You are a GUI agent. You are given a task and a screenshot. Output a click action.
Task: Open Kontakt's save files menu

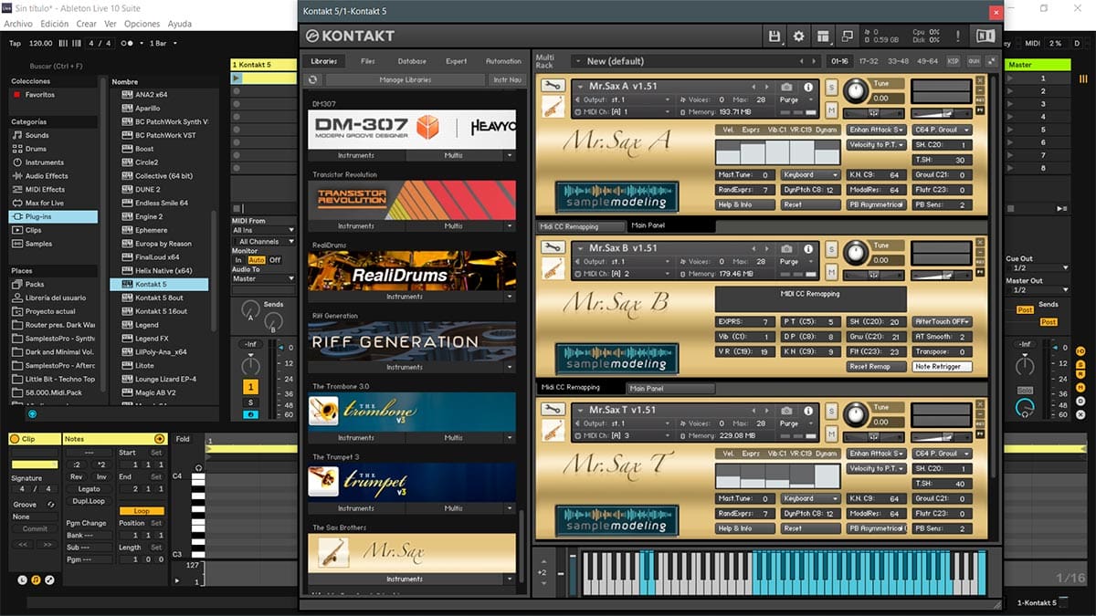(x=775, y=36)
